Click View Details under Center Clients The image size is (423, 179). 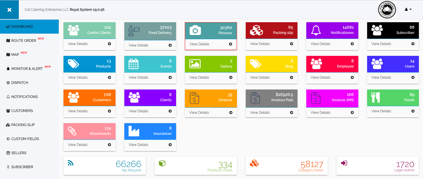[x=78, y=44]
